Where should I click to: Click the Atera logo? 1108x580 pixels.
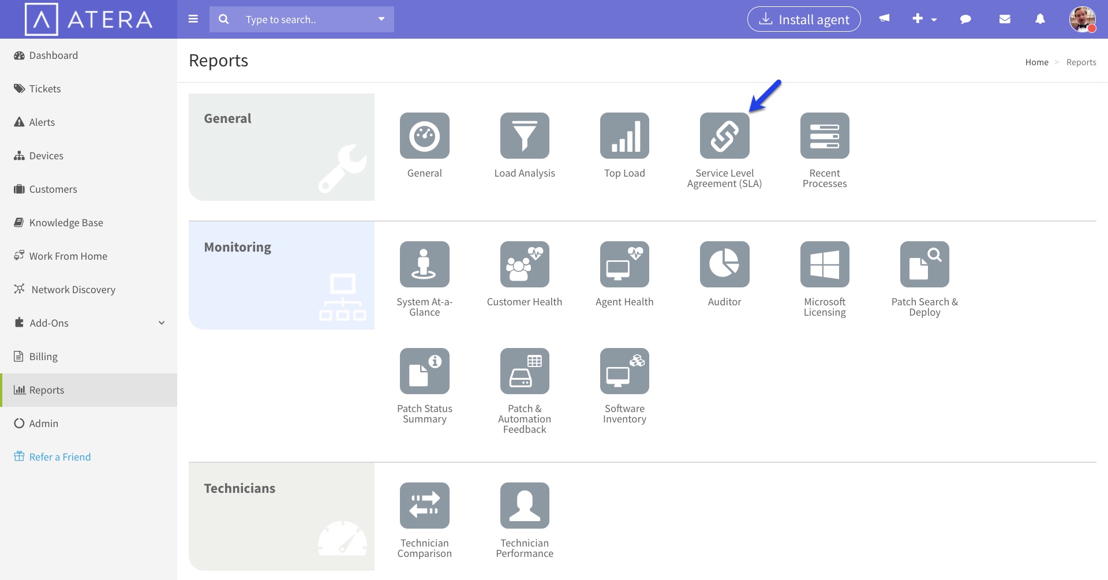(89, 19)
